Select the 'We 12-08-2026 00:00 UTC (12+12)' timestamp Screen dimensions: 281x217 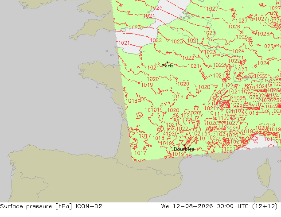(x=219, y=206)
